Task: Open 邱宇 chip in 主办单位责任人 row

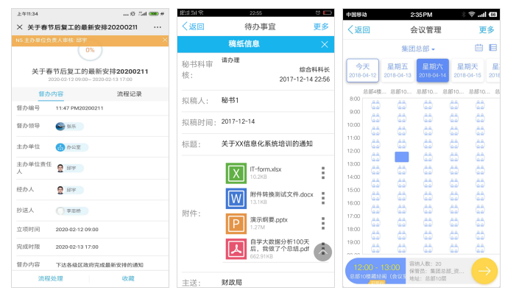Action: click(x=69, y=168)
